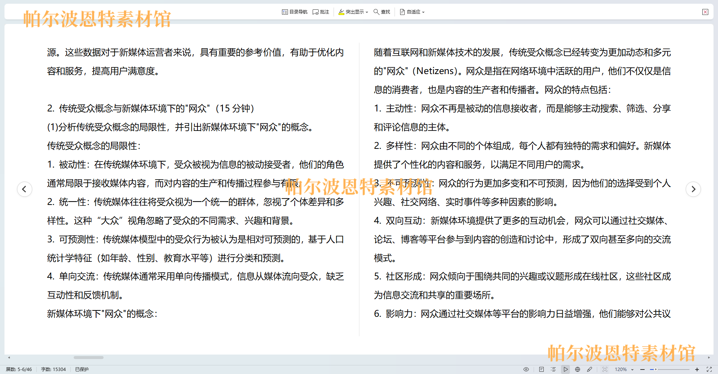
Task: Zoom out with the minus button
Action: [642, 369]
